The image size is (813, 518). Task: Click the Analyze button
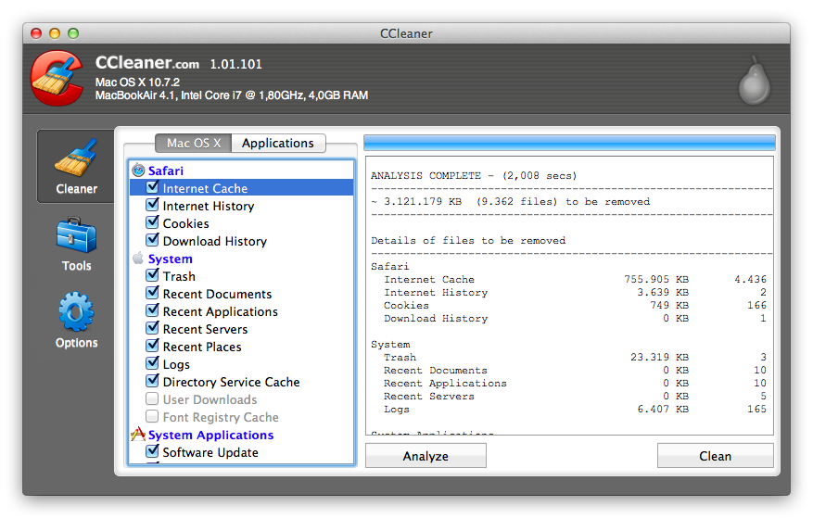pyautogui.click(x=426, y=456)
